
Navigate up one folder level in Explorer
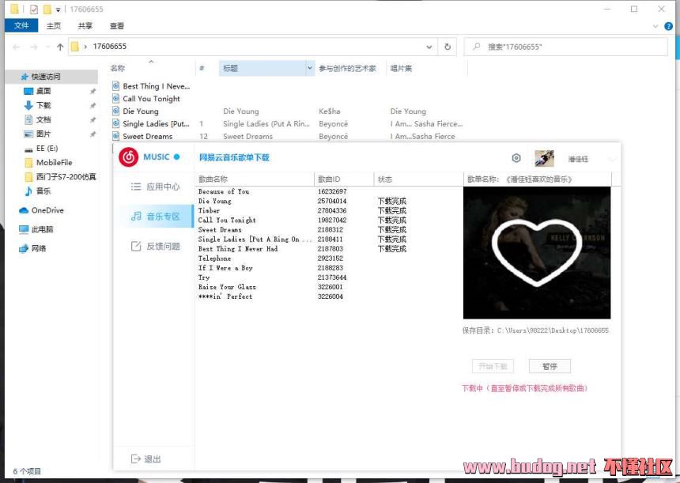pyautogui.click(x=60, y=47)
